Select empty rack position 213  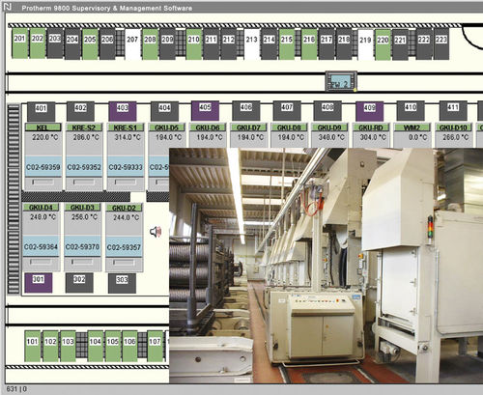252,44
